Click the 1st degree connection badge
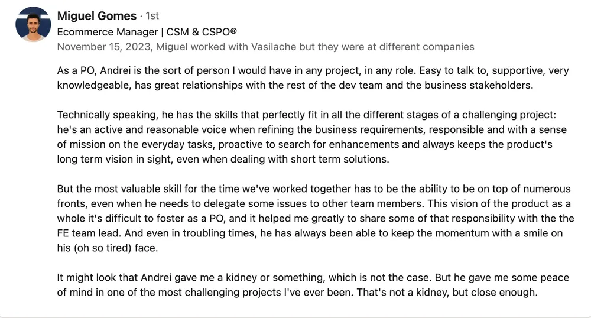This screenshot has height=318, width=591. pos(152,16)
